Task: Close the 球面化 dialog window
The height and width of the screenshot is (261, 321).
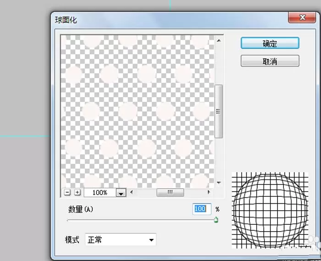Action: click(x=302, y=17)
